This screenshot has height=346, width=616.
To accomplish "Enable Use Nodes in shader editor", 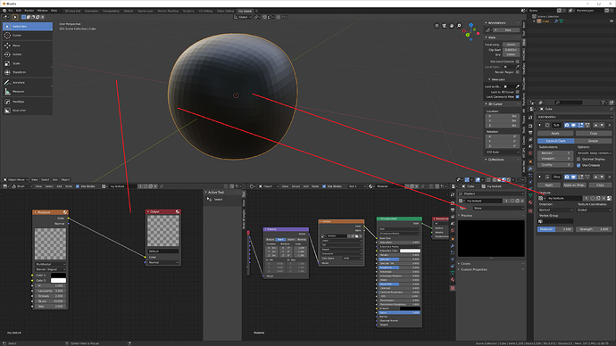I will [324, 186].
